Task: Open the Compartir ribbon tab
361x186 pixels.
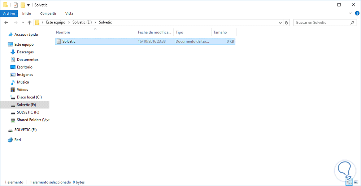Action: pos(48,14)
